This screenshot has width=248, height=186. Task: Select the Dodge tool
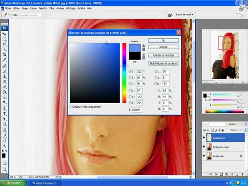point(4,103)
